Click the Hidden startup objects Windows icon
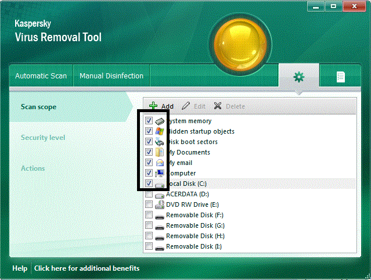Image resolution: width=371 pixels, height=280 pixels. [x=160, y=131]
